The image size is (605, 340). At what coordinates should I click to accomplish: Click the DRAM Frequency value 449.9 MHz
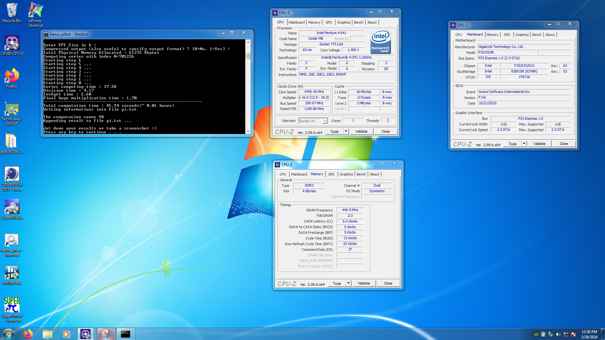350,210
